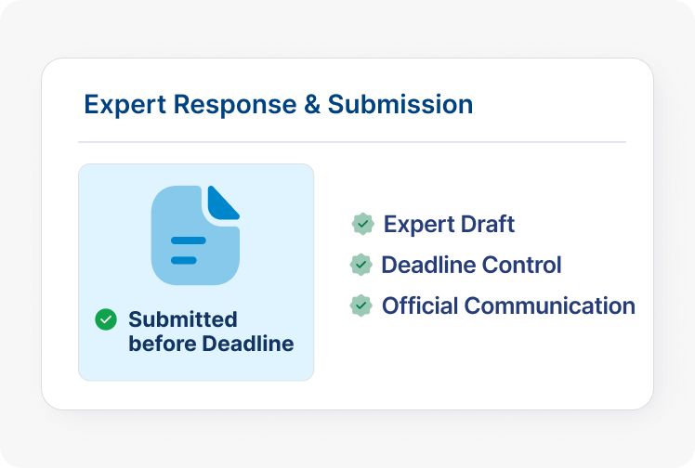Click the verified badge next to Expert Draft
The width and height of the screenshot is (695, 468).
click(362, 224)
